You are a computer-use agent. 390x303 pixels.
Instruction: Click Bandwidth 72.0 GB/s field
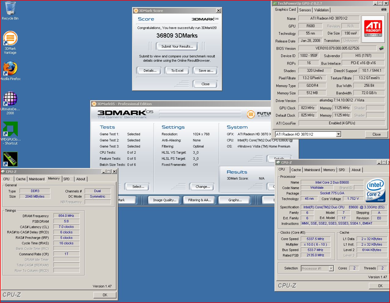click(369, 93)
